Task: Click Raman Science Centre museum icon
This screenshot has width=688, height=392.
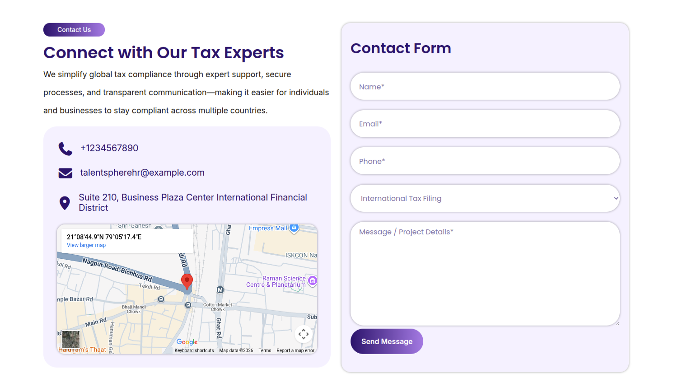Action: [x=312, y=281]
